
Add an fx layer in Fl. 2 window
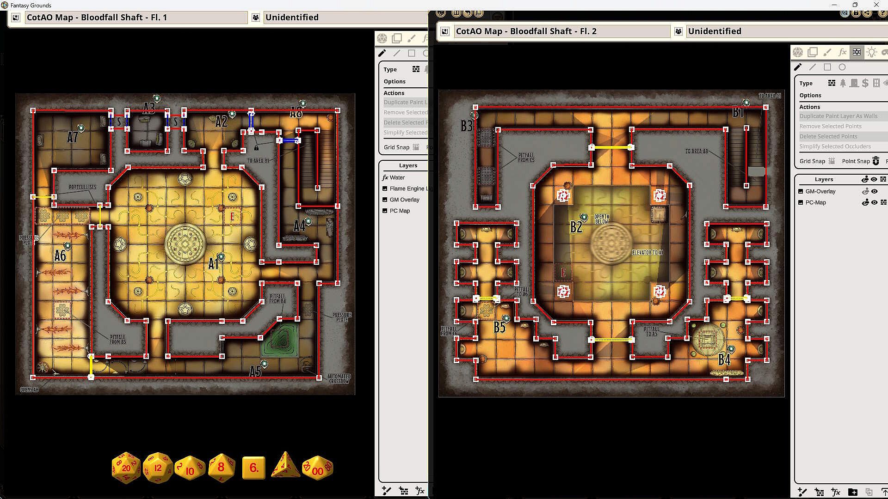(836, 492)
